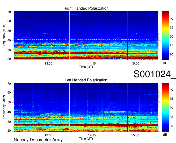
Task: Click the 40 MHz tick label on the upper plot
Action: pos(9,40)
